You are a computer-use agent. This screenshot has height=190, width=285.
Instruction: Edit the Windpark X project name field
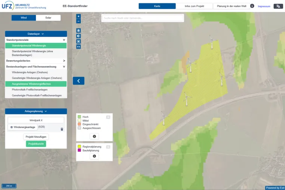(36, 120)
